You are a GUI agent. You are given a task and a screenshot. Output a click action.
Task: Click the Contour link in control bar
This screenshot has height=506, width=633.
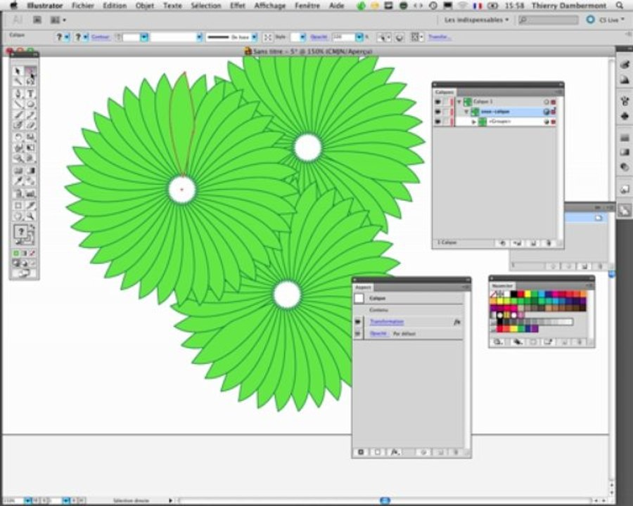pyautogui.click(x=100, y=37)
